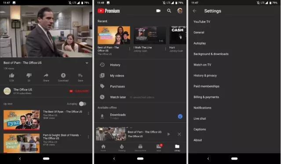Tap Android back button on Library screen
The width and height of the screenshot is (281, 164).
114,159
